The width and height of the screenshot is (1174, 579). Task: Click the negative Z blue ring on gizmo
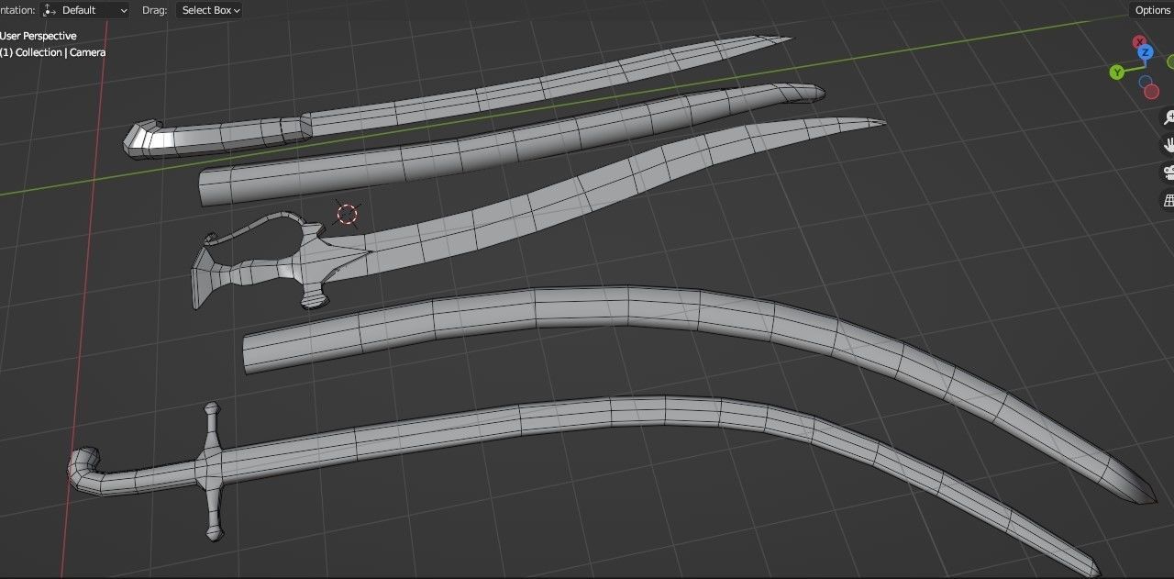point(1146,82)
